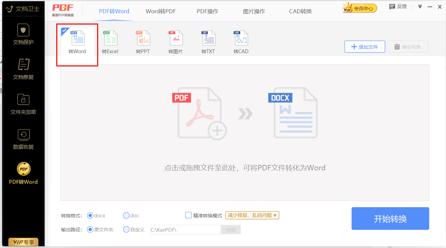This screenshot has height=248, width=446.
Task: Select the doc format radio button
Action: (126, 215)
